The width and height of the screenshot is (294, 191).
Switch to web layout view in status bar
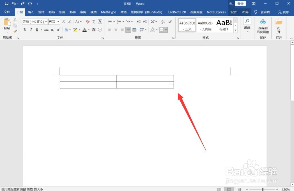click(240, 189)
